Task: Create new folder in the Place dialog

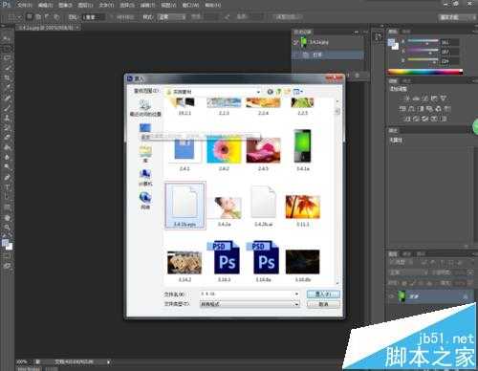Action: [x=288, y=92]
